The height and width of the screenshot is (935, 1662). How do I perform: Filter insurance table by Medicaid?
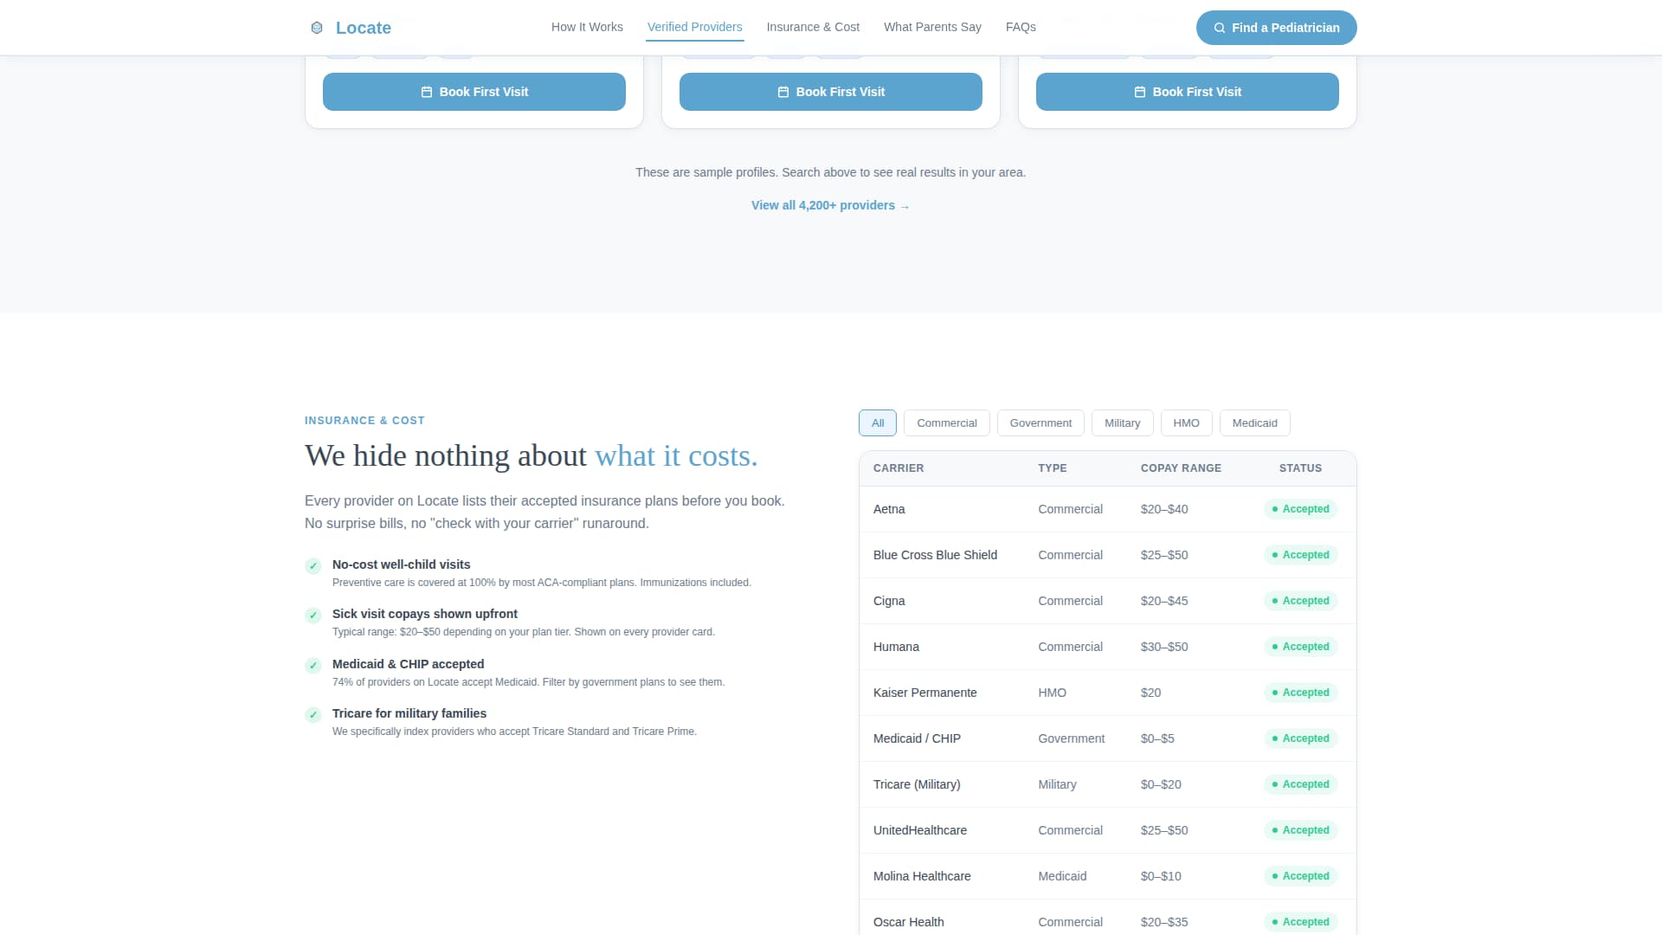(1254, 423)
